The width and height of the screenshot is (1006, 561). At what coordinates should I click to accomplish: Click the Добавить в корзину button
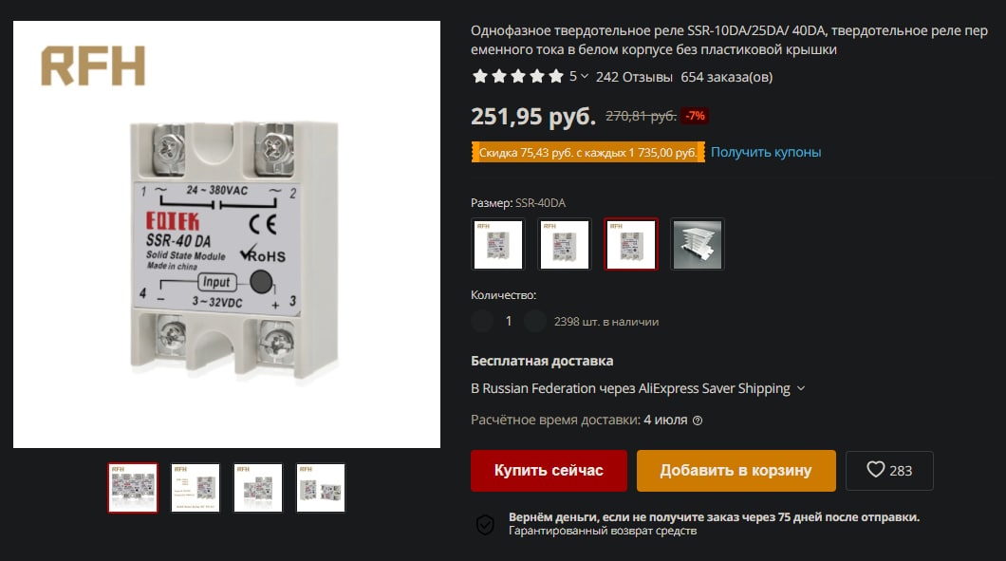coord(736,471)
